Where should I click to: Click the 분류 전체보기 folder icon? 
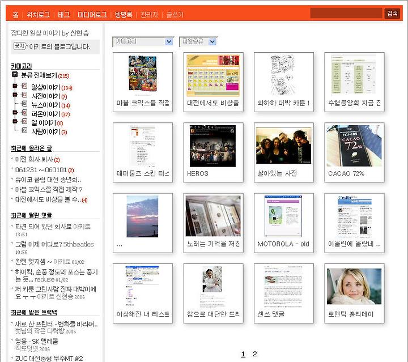[x=15, y=75]
